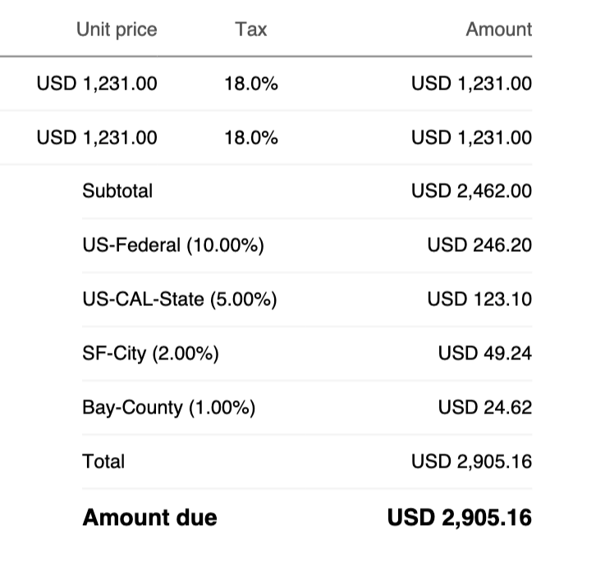Select the city tax amount USD 49.24

(485, 354)
